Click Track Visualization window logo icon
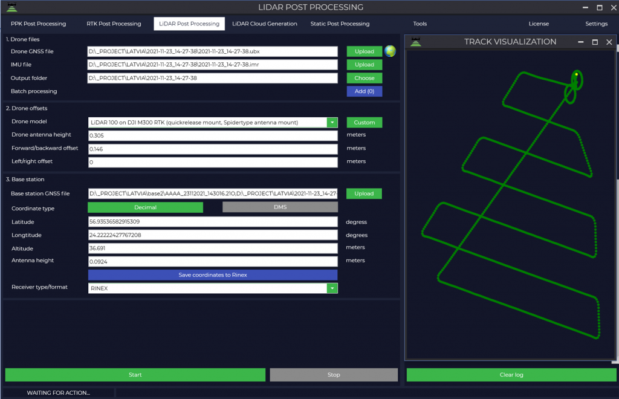619x399 pixels. point(415,42)
